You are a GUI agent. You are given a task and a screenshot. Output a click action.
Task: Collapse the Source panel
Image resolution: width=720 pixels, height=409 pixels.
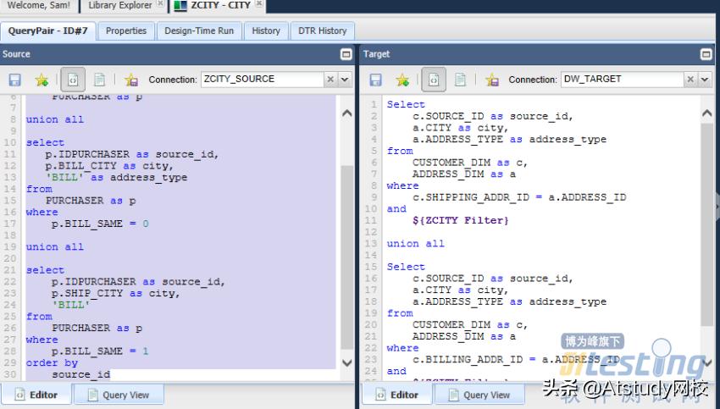tap(346, 54)
